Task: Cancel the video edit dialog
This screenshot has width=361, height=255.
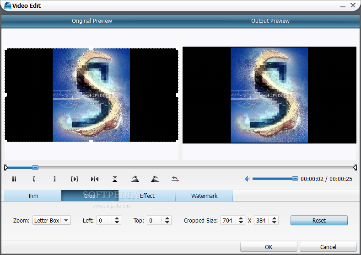Action: tap(328, 247)
